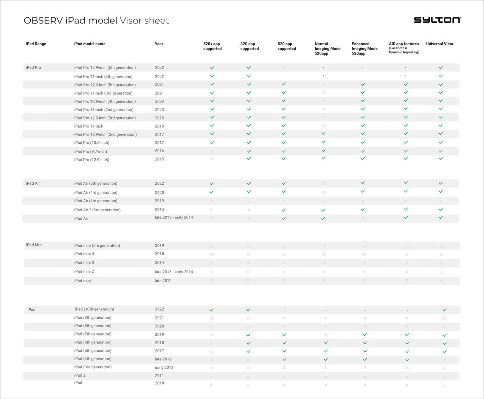Click the iPad 2 model name
This screenshot has width=484, height=399.
tap(80, 376)
